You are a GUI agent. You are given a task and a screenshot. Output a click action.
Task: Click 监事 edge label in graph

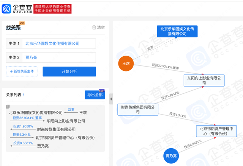[x=150, y=48]
